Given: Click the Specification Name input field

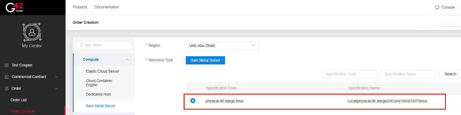Looking at the screenshot, I should click(408, 74).
